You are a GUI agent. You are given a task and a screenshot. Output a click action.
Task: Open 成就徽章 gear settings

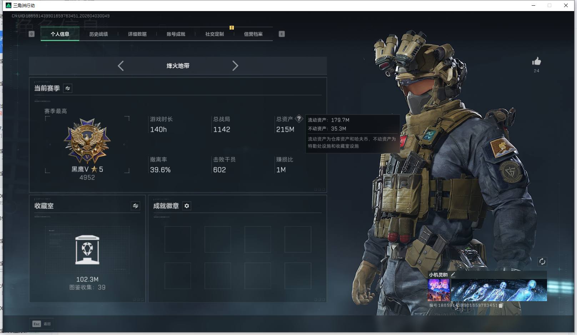click(187, 206)
